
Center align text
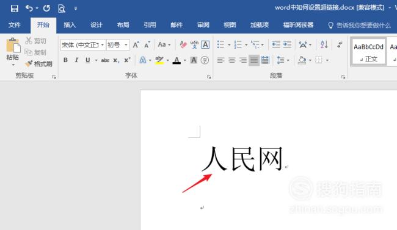pos(232,60)
